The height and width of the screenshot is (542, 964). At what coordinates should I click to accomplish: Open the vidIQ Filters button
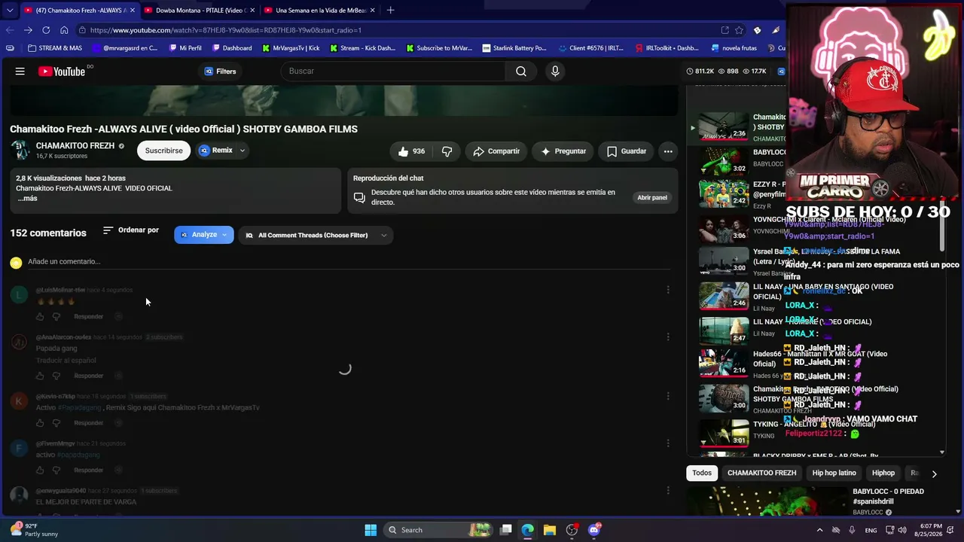tap(220, 72)
